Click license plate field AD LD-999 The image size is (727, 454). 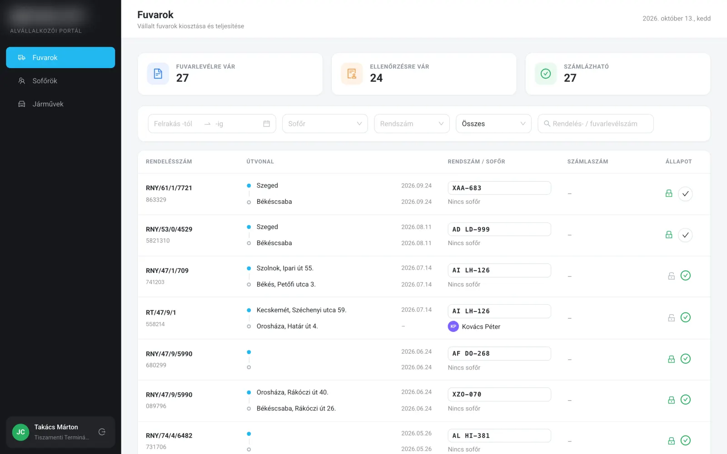(499, 229)
